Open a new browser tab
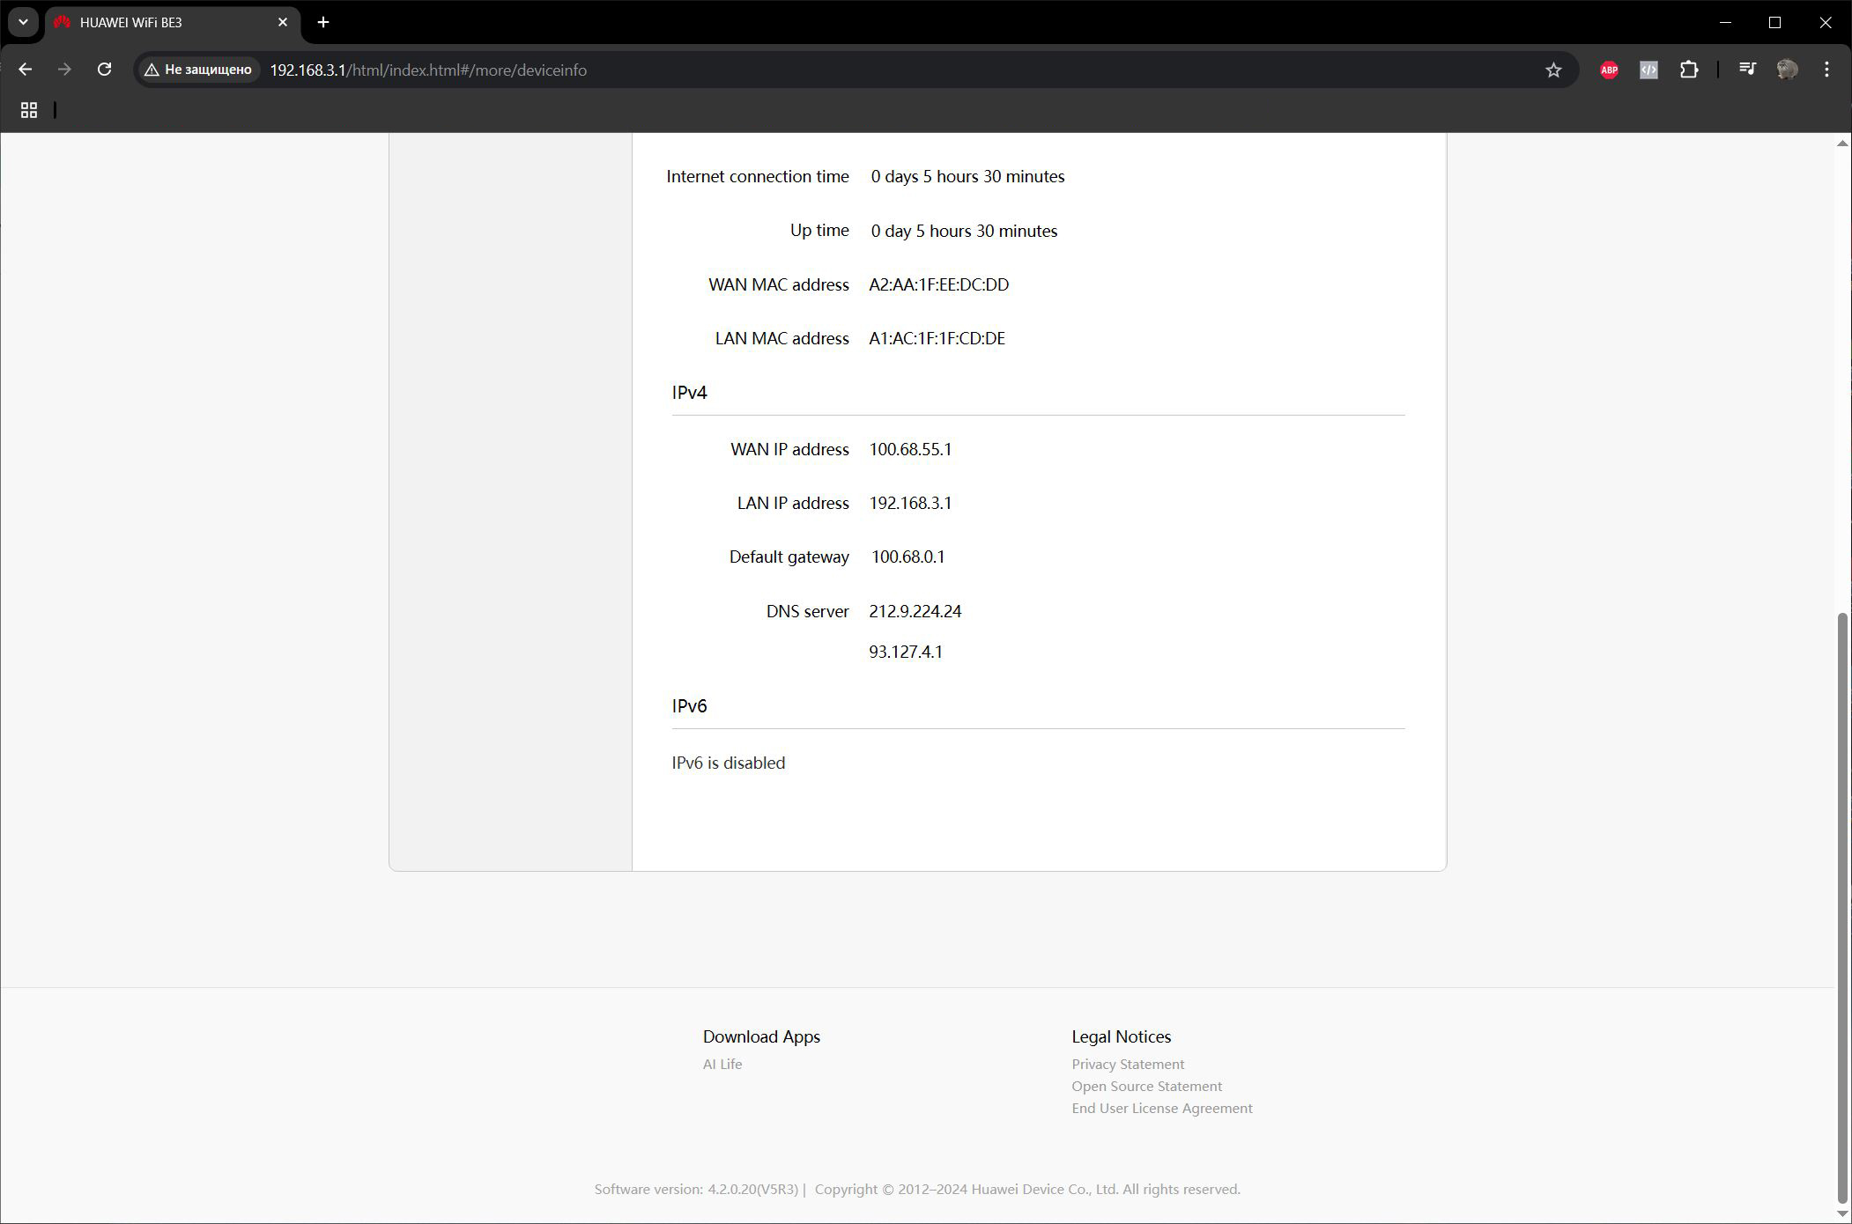Screen dimensions: 1852x1224 click(x=323, y=22)
